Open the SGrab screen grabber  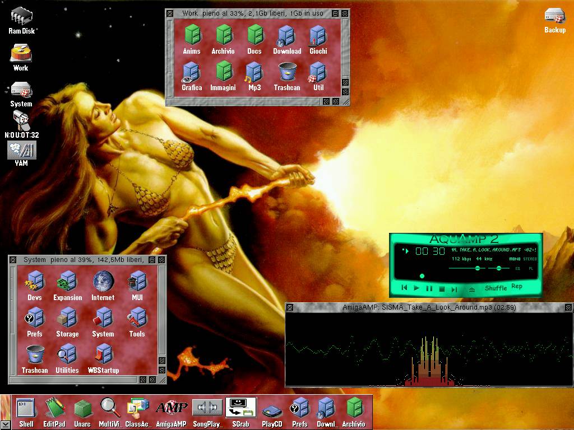(x=240, y=408)
